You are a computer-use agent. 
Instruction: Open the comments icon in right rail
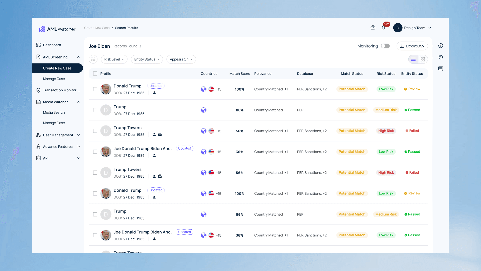[441, 69]
